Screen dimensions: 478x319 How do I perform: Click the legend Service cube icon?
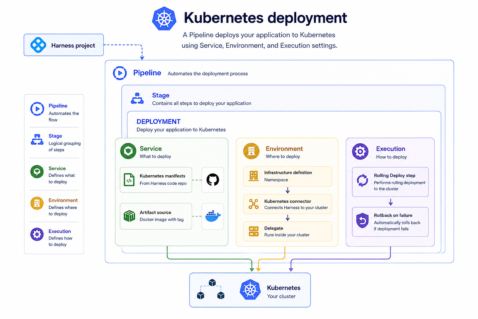pos(37,172)
